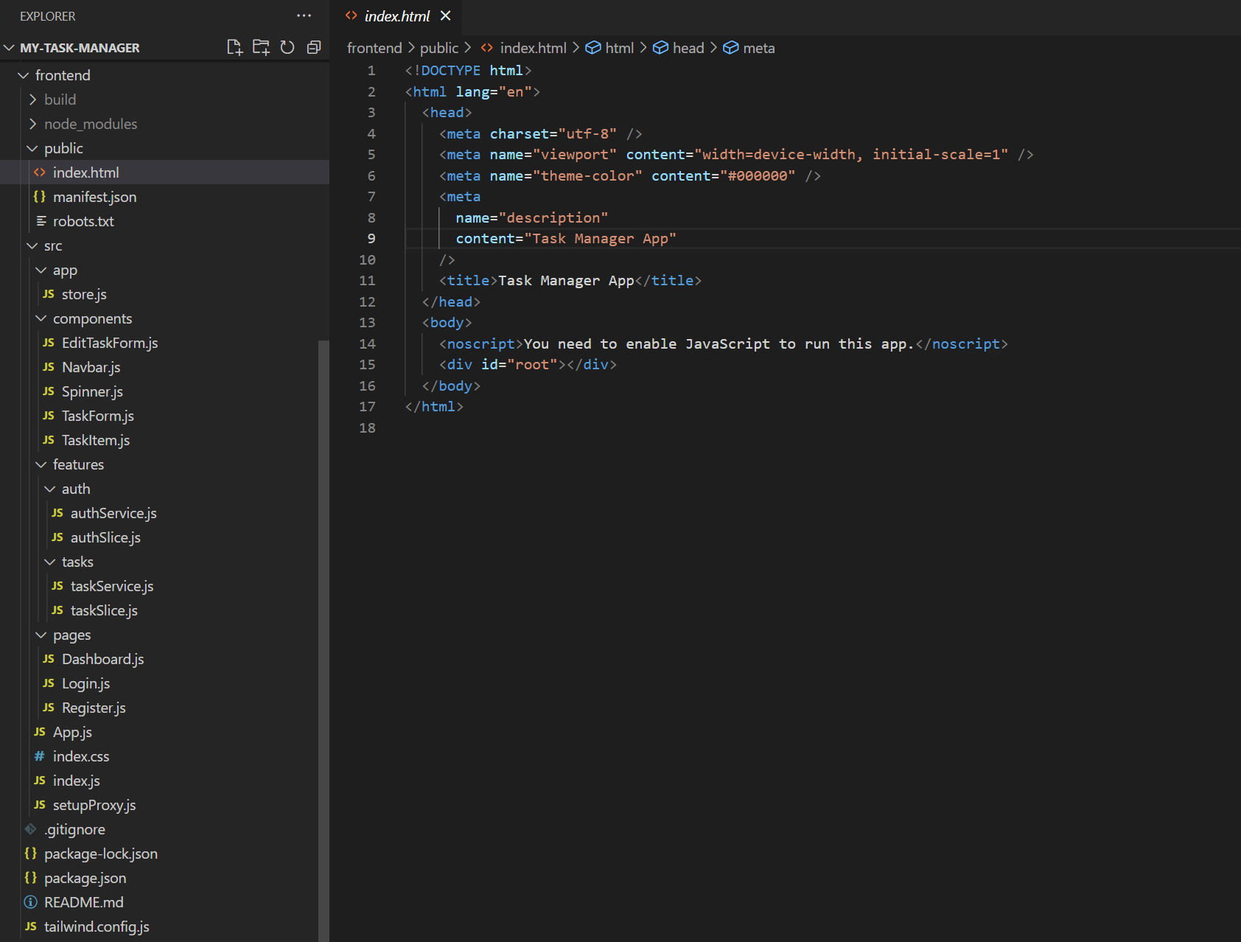Switch to the index.html editor tab
Screen dimensions: 1241x942
point(397,16)
